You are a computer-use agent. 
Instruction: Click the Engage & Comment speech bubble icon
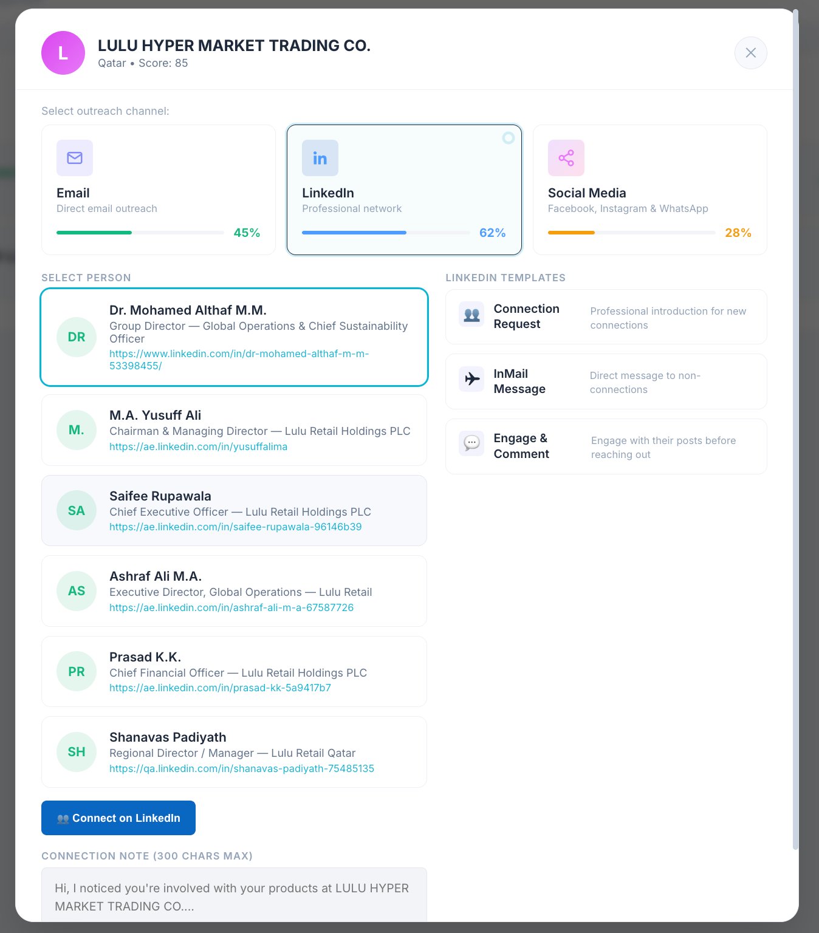coord(471,443)
